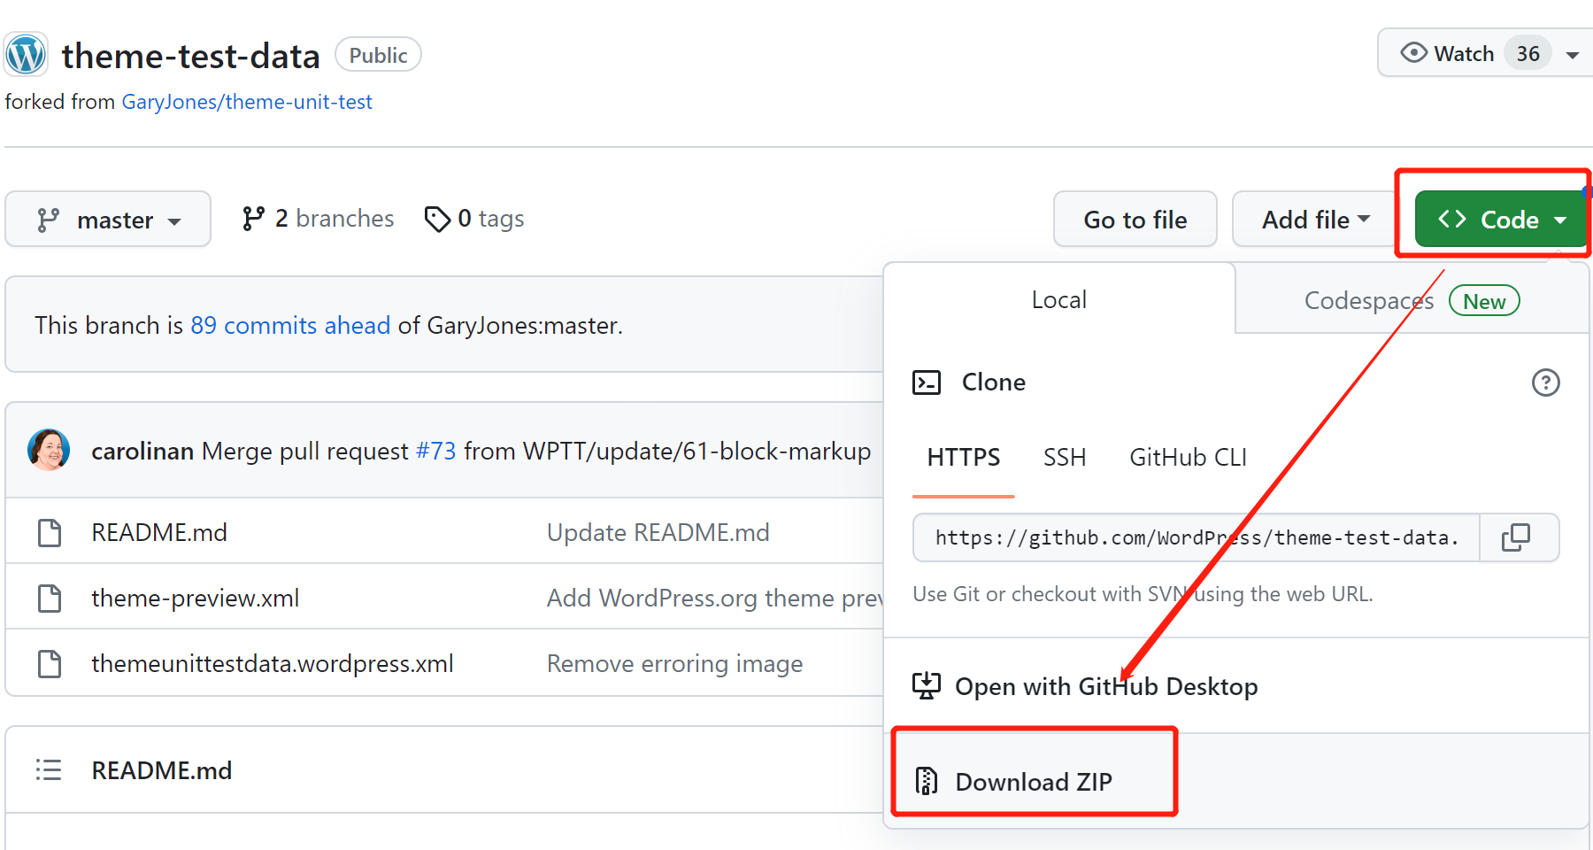Screen dimensions: 1593x850
Task: Open the 89 commits ahead link
Action: (290, 325)
